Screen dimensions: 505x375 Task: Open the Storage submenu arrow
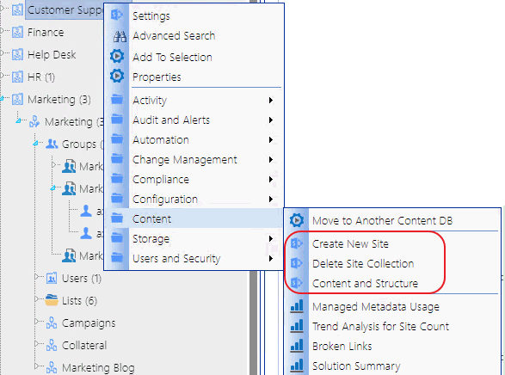click(x=271, y=239)
